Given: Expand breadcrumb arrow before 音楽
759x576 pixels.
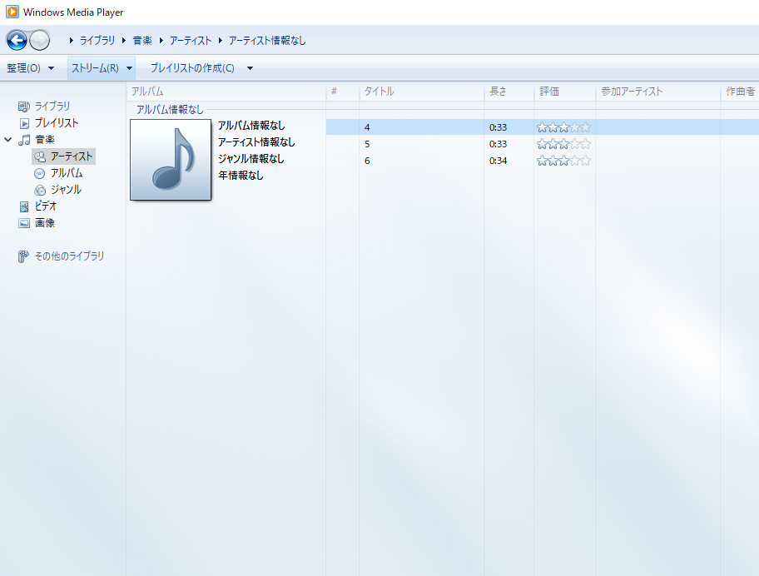Looking at the screenshot, I should pyautogui.click(x=124, y=41).
